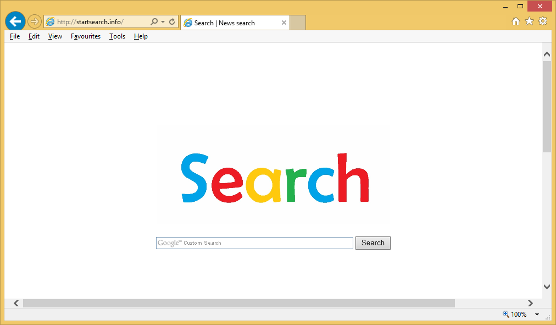Click the magnifier search icon in address bar
556x325 pixels.
point(154,21)
